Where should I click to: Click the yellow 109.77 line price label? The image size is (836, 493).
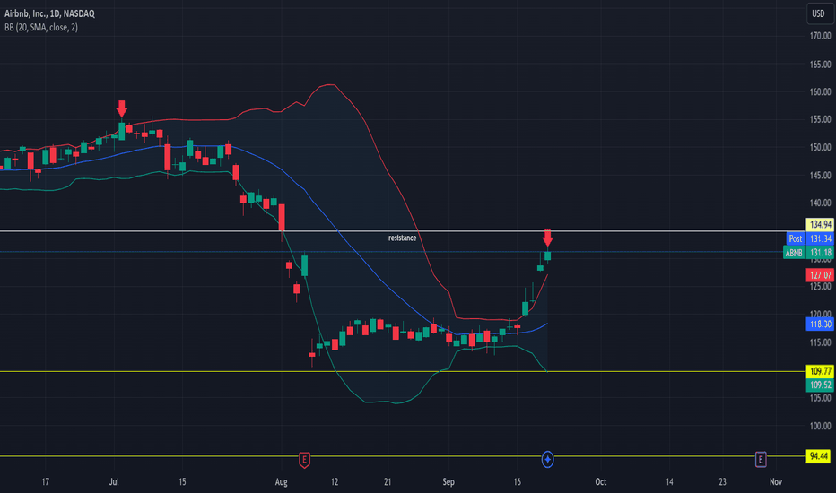pos(820,371)
